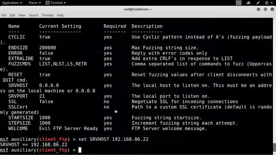The image size is (276, 155).
Task: Click the CYCLIC option name
Action: [17, 37]
